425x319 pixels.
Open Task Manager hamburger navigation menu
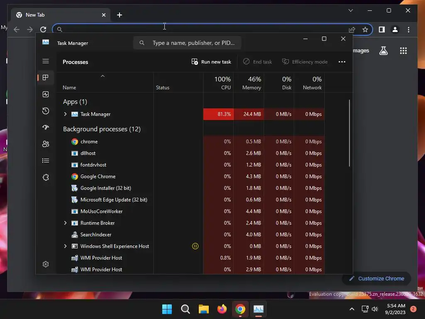coord(46,61)
